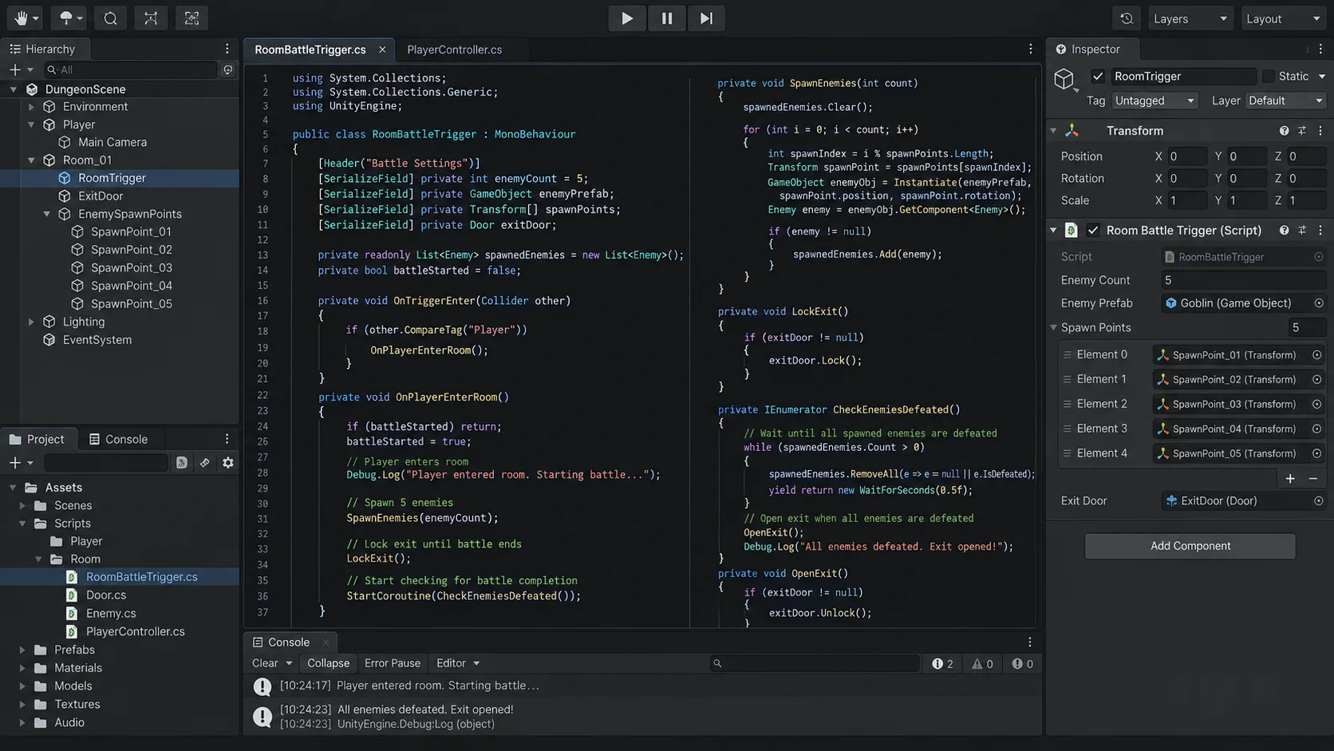
Task: Open the Layers dropdown
Action: tap(1190, 18)
